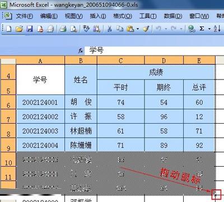Open a file with the Open folder icon
This screenshot has height=202, width=224.
coord(19,29)
